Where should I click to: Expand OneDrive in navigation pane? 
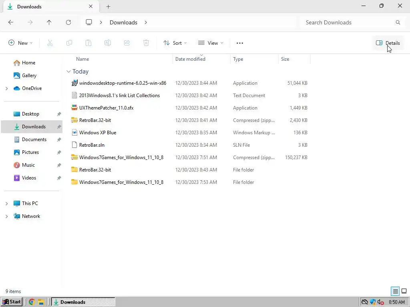click(x=6, y=88)
